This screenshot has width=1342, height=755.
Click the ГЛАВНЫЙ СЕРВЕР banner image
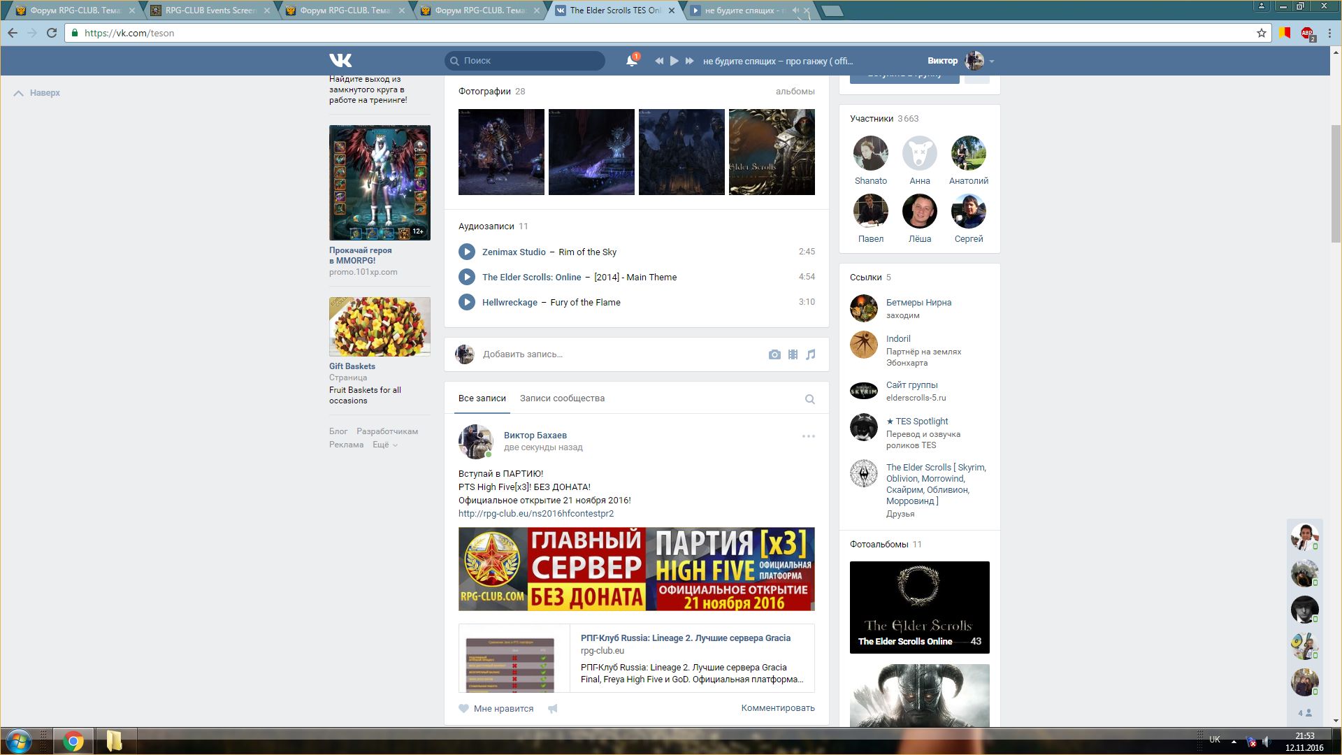point(637,569)
